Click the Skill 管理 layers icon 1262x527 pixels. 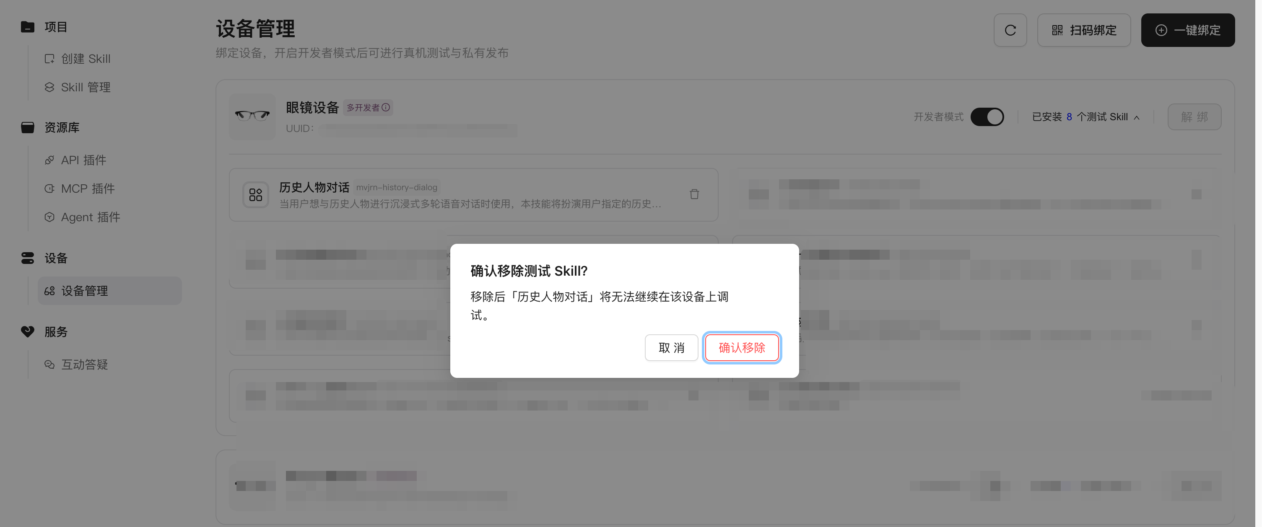click(x=49, y=87)
